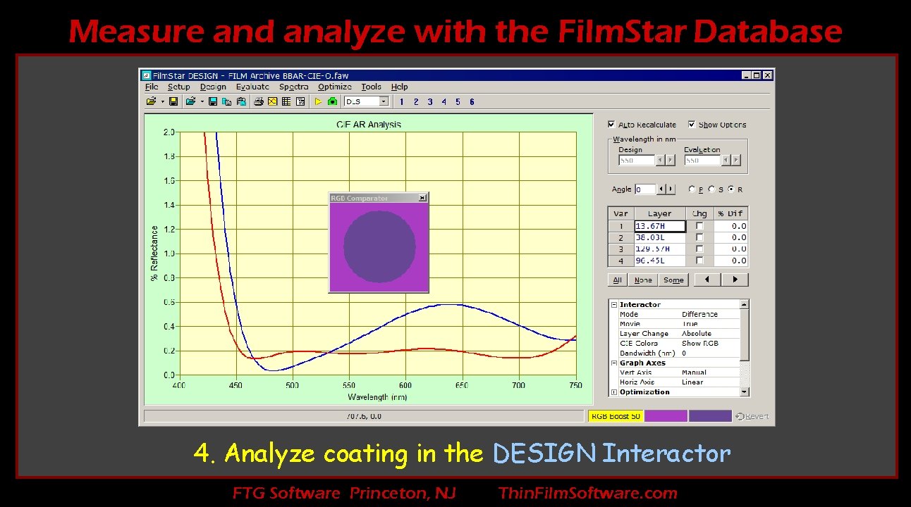Open the Tools menu
The height and width of the screenshot is (507, 911).
(x=371, y=87)
